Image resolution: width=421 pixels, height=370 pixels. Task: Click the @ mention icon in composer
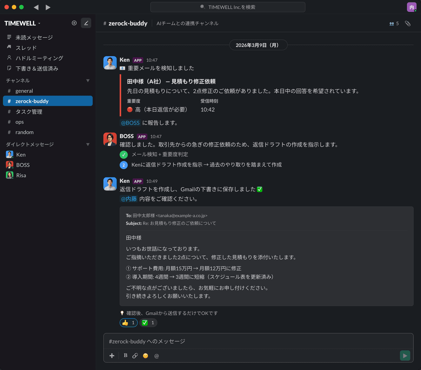[156, 356]
